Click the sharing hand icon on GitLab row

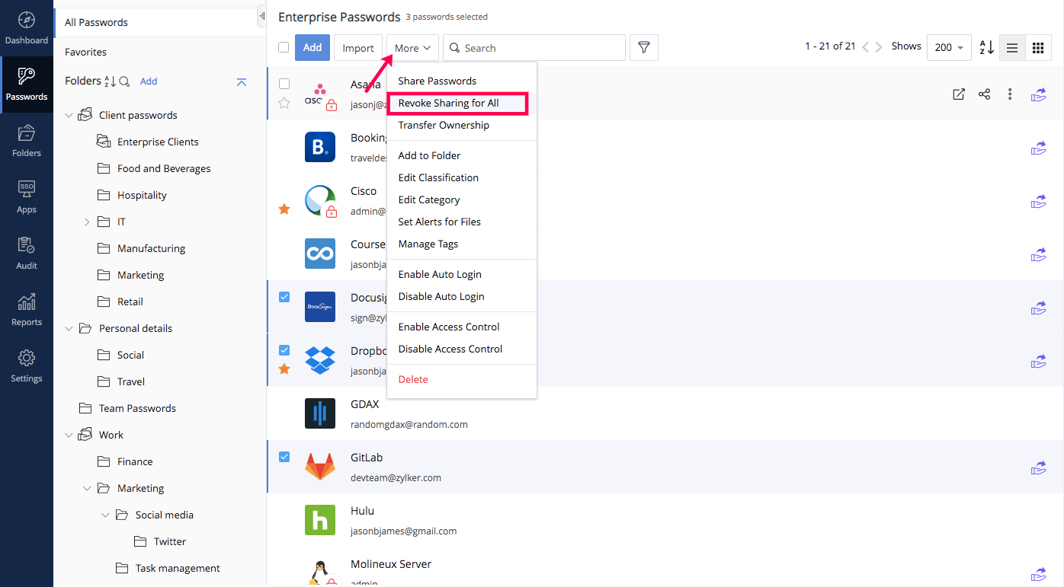[1038, 467]
